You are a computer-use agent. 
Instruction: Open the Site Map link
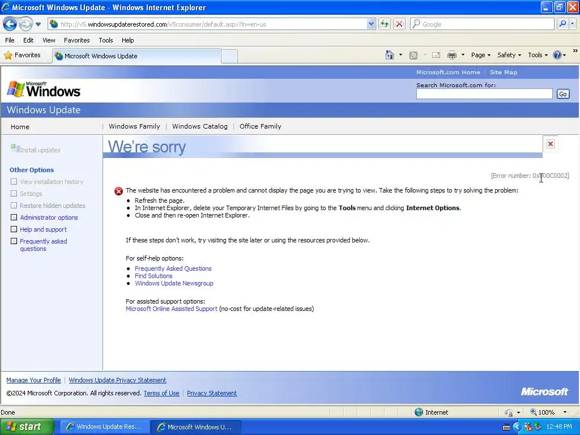[503, 72]
